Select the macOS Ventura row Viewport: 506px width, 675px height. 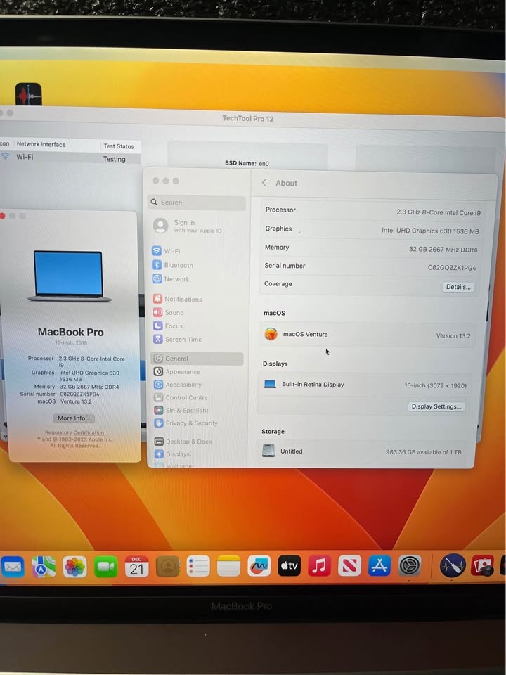point(367,335)
